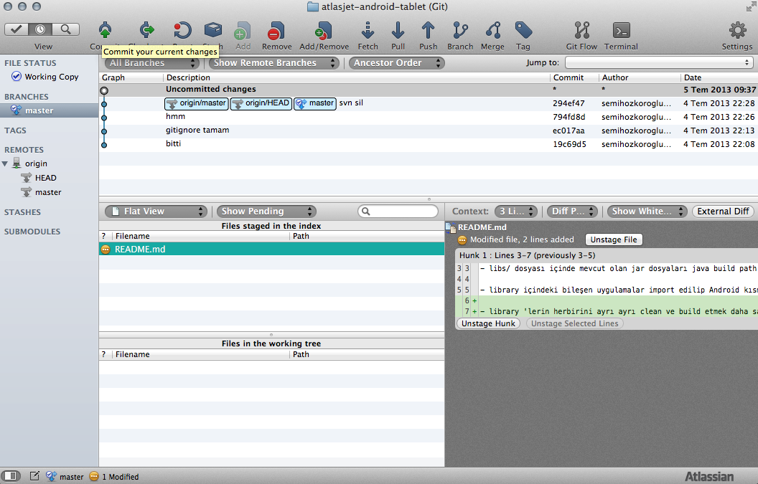Click the Fetch toolbar icon
This screenshot has height=484, width=758.
[368, 30]
